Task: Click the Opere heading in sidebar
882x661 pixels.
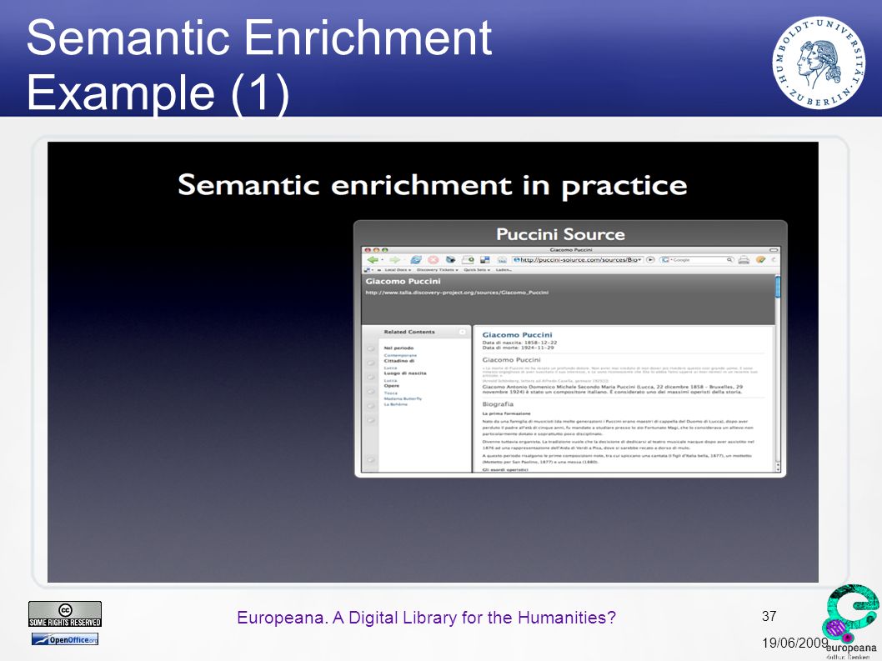Action: point(392,386)
